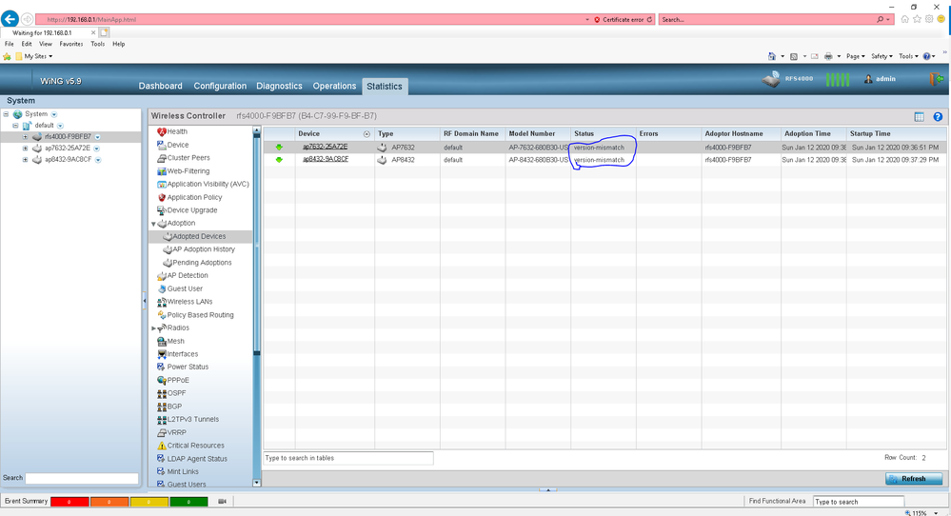The image size is (951, 516).
Task: Open rfs4000-F9BFB7 dropdown arrow in tree
Action: click(98, 137)
